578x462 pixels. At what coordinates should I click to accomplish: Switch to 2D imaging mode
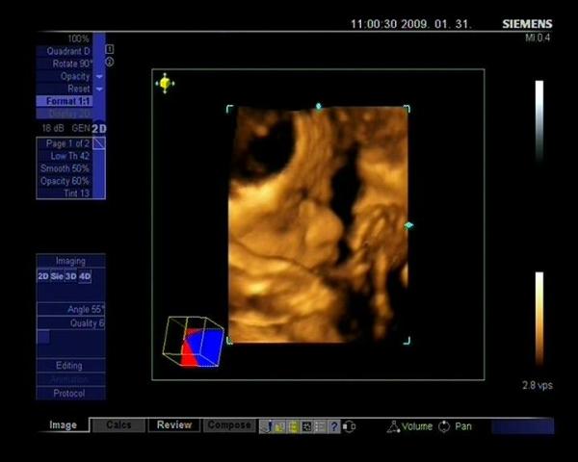coord(42,276)
